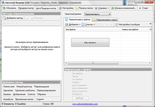155x107 pixels.
Task: Click the Статус: OK status text
Action: coord(48,104)
